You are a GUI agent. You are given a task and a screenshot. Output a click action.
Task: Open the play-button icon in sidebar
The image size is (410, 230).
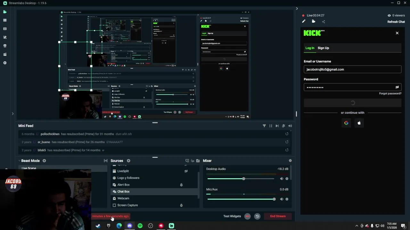(5, 63)
